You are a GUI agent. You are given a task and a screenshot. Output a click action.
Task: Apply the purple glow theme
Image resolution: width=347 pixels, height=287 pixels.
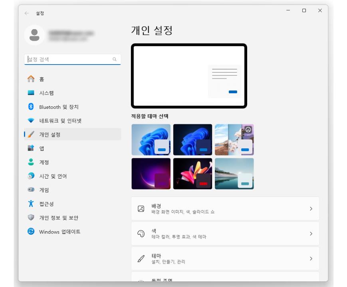point(151,174)
